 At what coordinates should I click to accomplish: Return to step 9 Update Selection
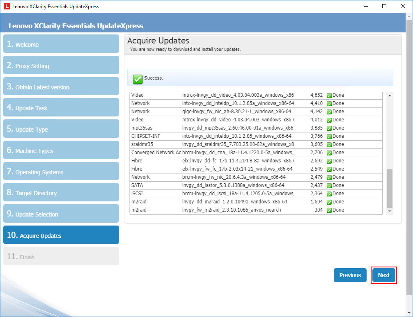(61, 214)
